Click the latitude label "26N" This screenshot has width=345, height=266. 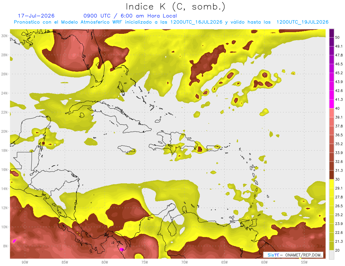coord(4,74)
